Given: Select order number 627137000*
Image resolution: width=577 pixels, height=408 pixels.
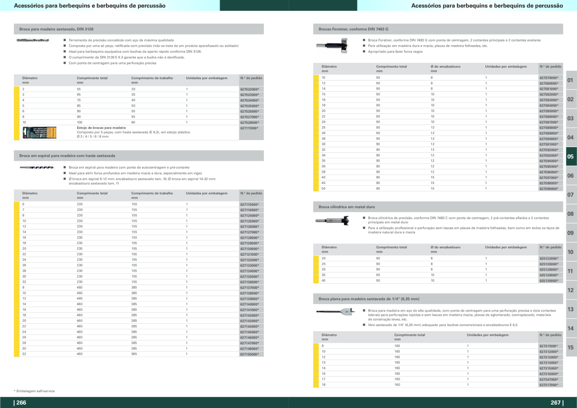Looking at the screenshot, I should point(249,288).
